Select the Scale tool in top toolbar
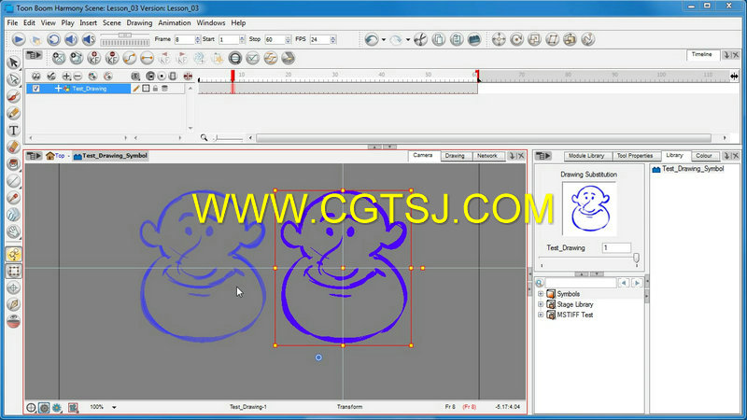The height and width of the screenshot is (420, 747). [x=534, y=39]
